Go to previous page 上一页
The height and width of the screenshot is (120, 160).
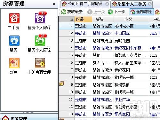[96, 12]
